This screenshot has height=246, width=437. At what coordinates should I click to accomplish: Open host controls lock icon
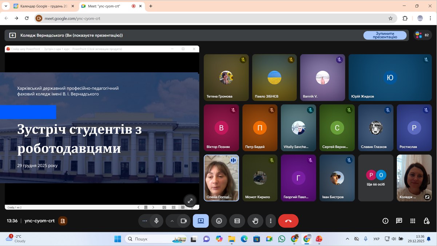(x=426, y=221)
